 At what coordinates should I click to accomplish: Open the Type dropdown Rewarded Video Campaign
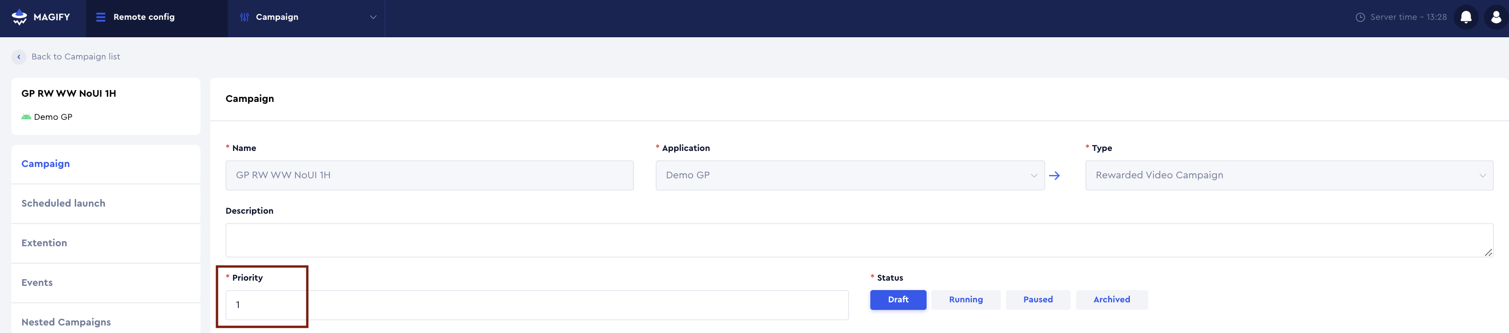coord(1289,175)
